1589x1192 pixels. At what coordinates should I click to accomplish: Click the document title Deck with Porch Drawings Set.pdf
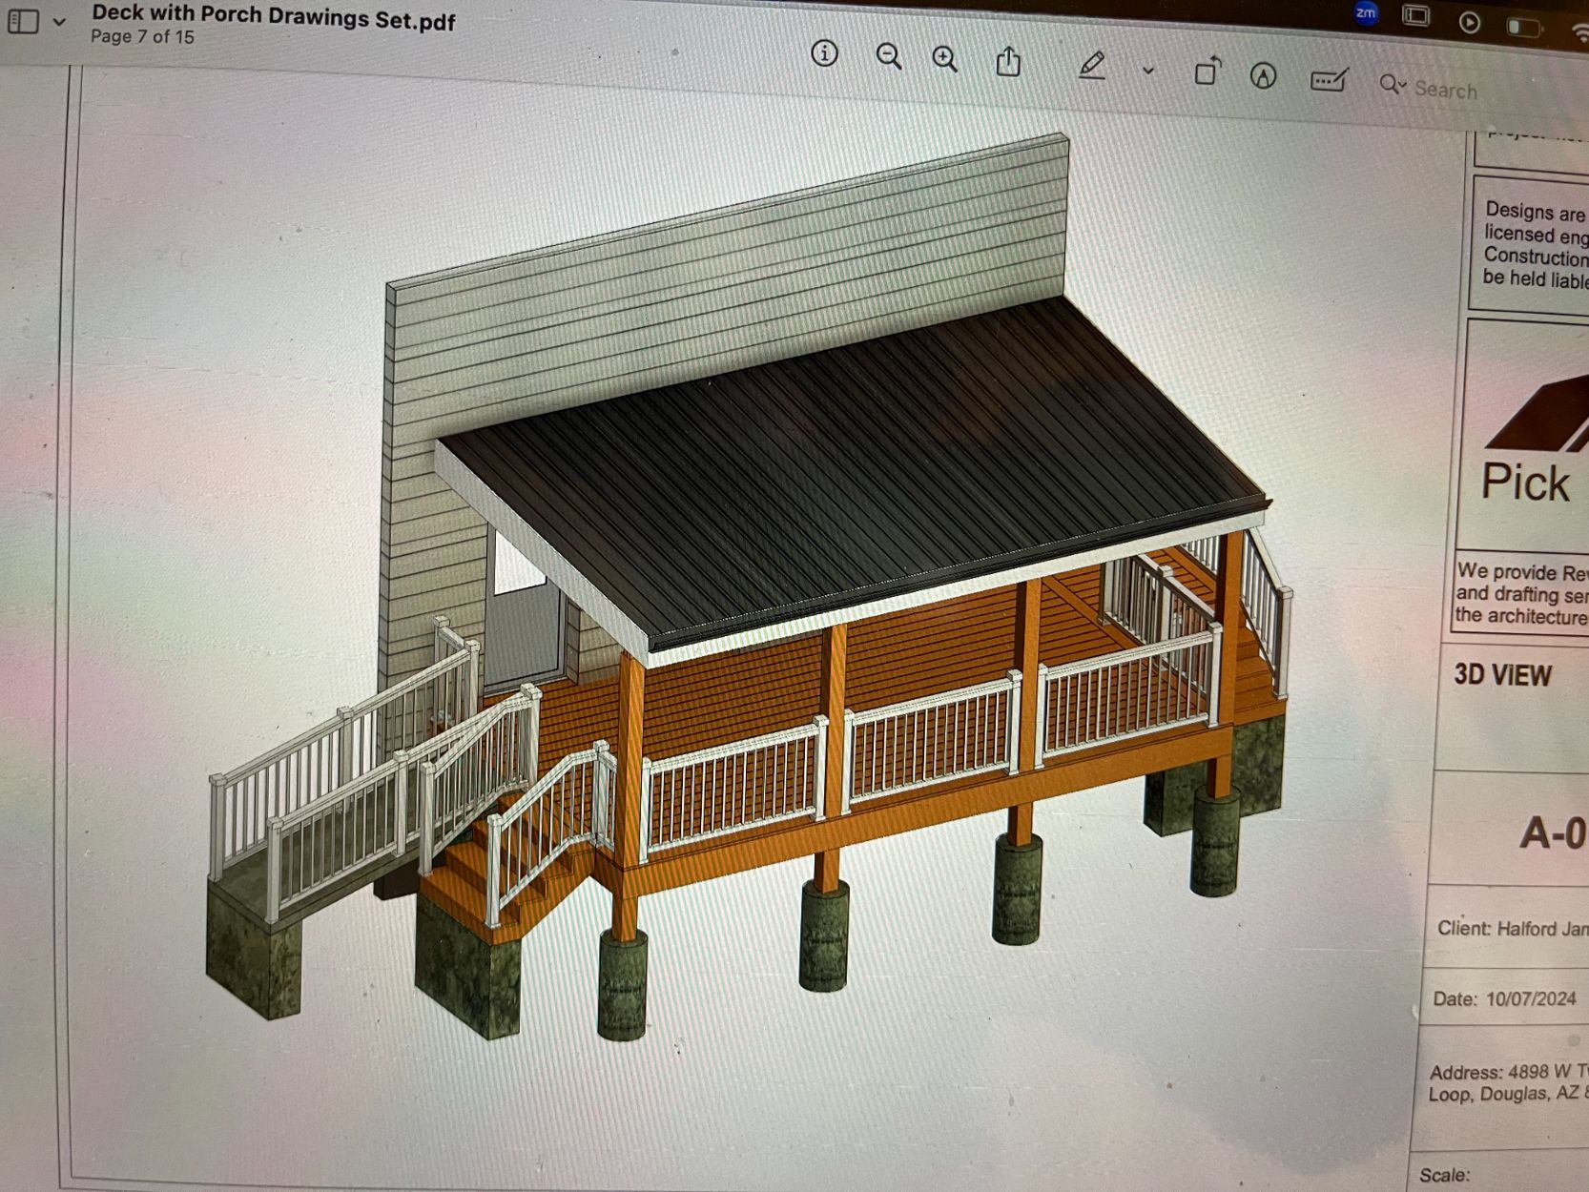274,17
